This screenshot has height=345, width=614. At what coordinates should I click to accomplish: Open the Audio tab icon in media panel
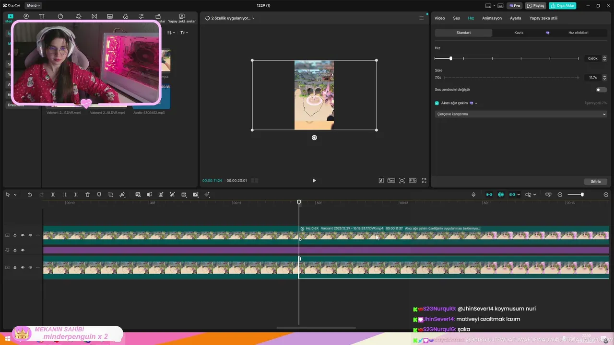pos(26,16)
